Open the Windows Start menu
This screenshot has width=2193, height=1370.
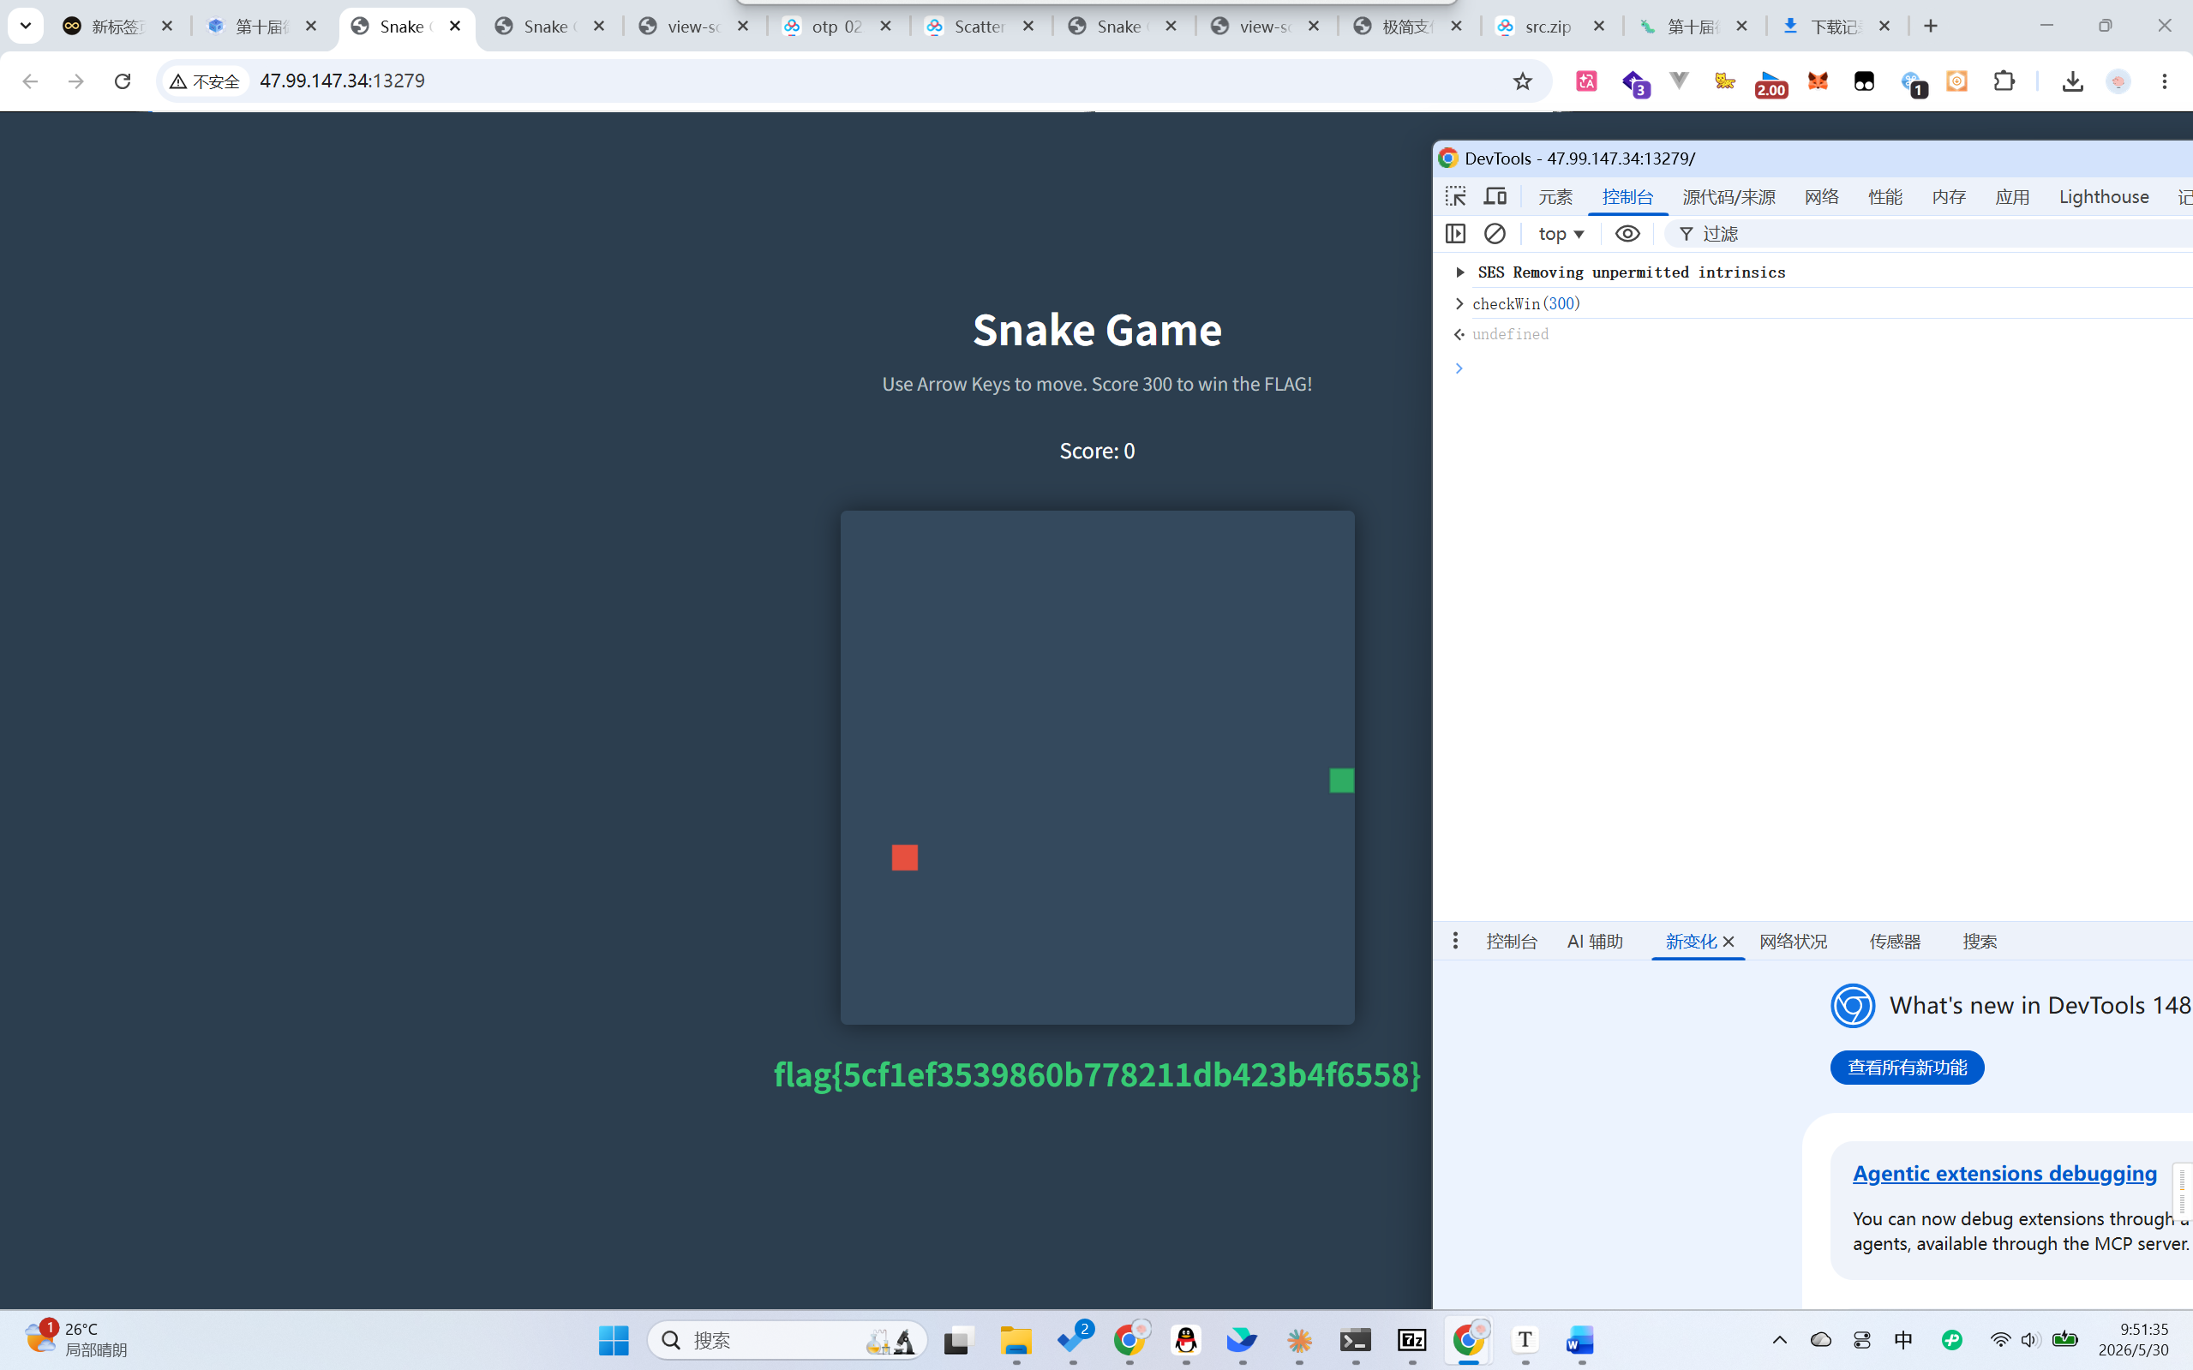point(614,1340)
